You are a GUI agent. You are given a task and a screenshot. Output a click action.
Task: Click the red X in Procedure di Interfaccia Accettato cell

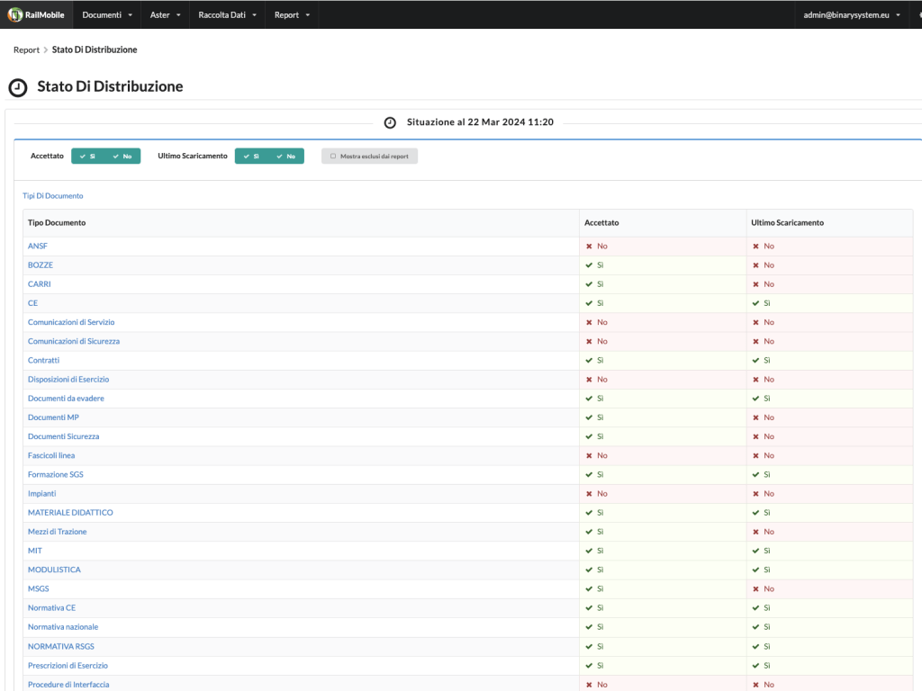pos(589,685)
